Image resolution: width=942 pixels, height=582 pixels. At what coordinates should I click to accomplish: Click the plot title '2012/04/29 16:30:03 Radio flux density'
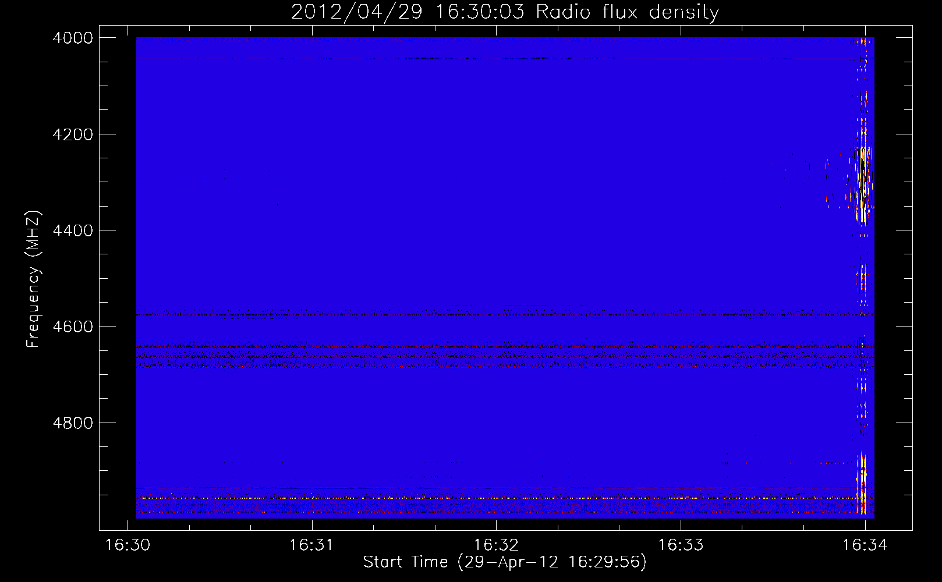click(x=505, y=12)
